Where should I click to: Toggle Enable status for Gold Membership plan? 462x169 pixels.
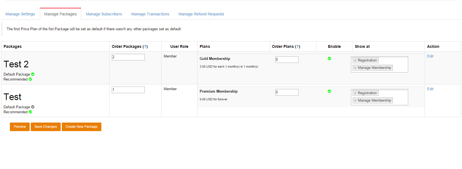(329, 59)
